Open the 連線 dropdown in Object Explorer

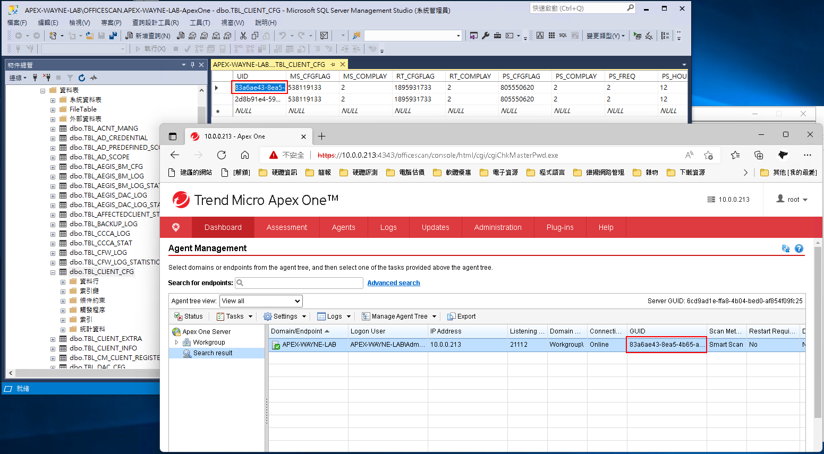pyautogui.click(x=18, y=78)
